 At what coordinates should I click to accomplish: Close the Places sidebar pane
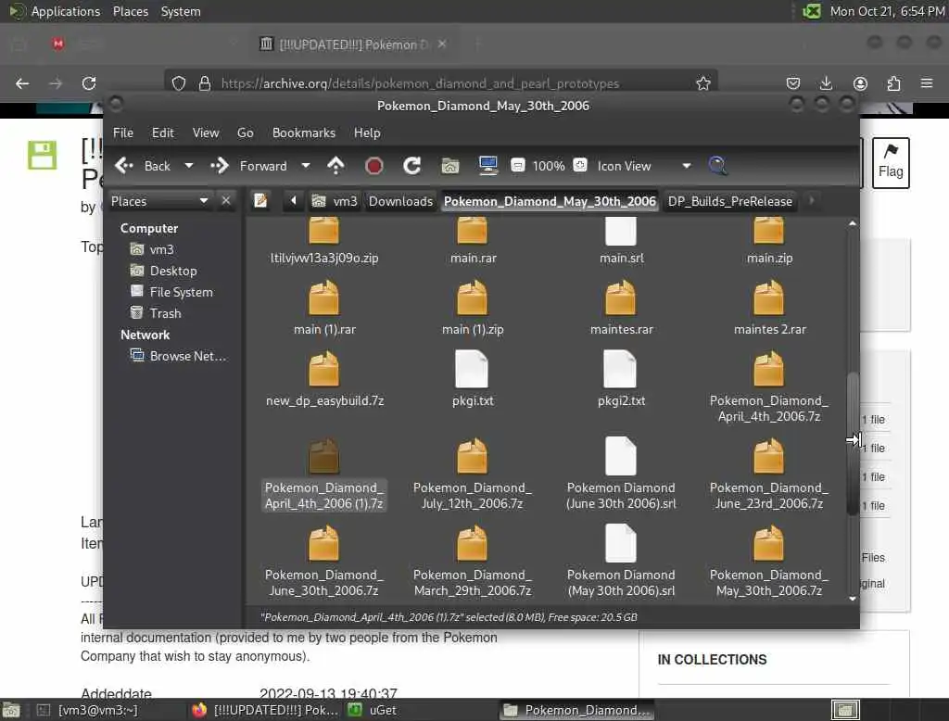(226, 200)
